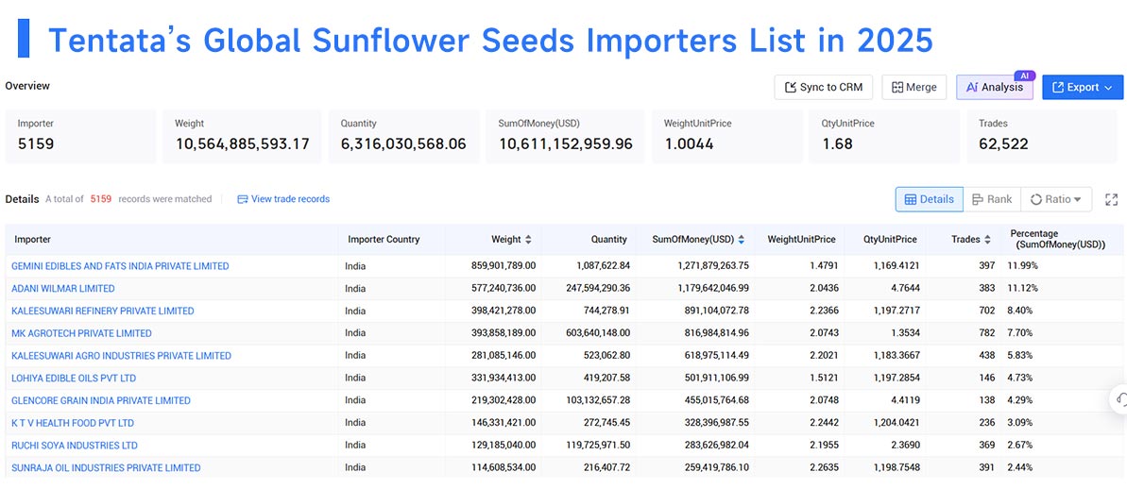Click the Quantity column header

point(608,239)
